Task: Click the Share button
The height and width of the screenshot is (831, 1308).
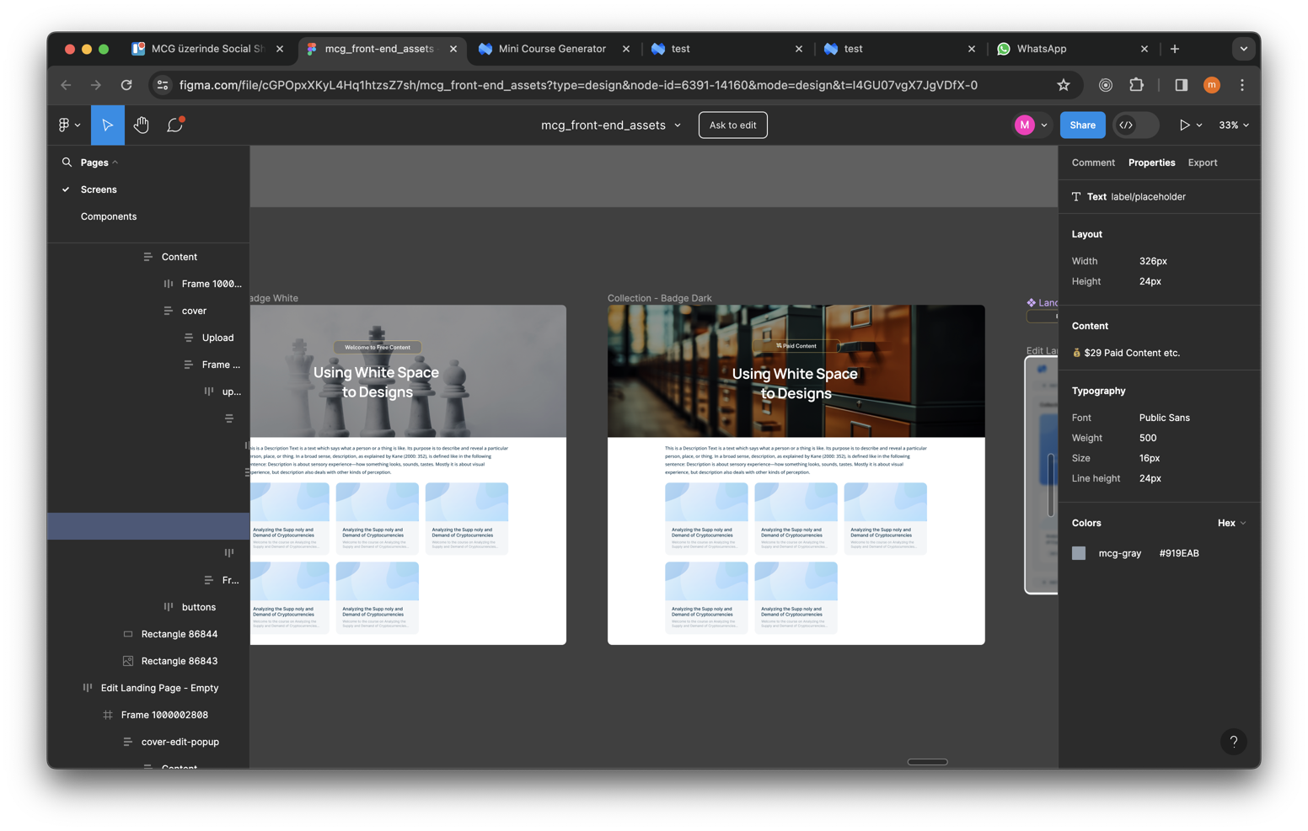Action: 1082,125
